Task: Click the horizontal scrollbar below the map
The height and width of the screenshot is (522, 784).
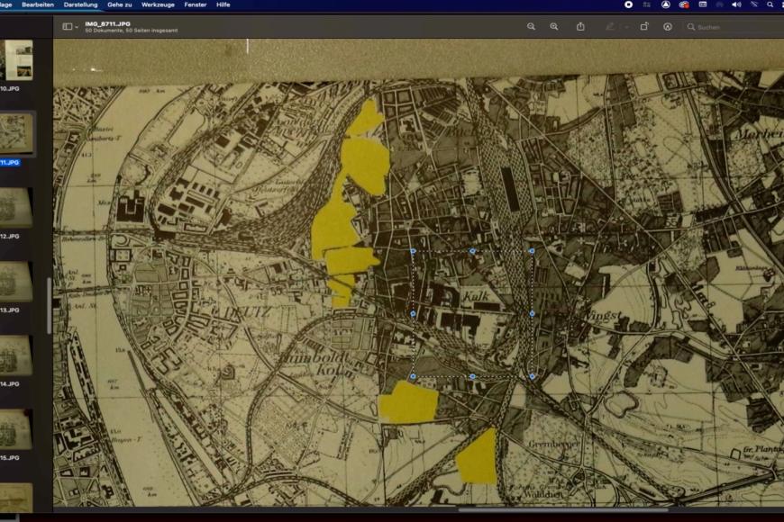Action: click(x=563, y=509)
